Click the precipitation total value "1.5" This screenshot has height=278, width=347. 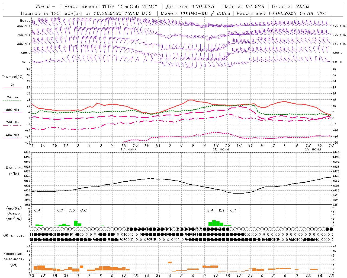click(x=72, y=210)
